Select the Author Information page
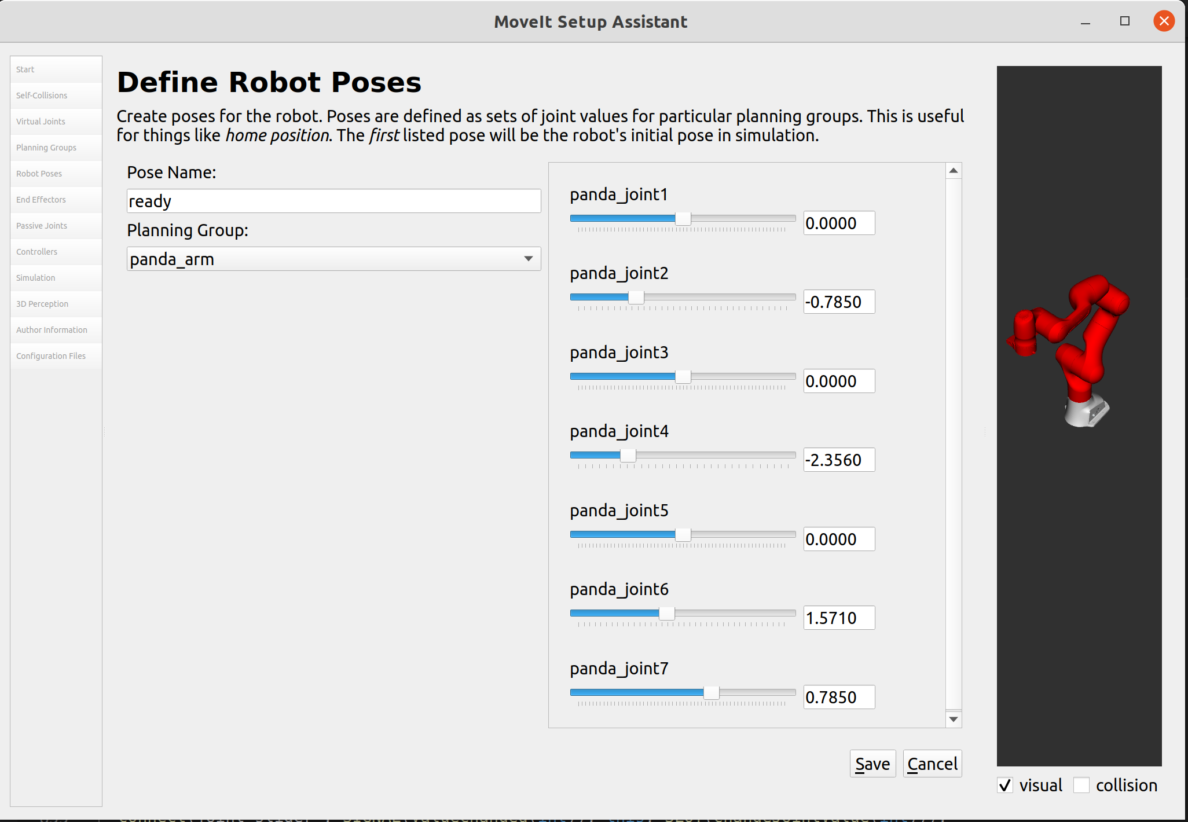Screen dimensions: 1188x822 pyautogui.click(x=51, y=329)
